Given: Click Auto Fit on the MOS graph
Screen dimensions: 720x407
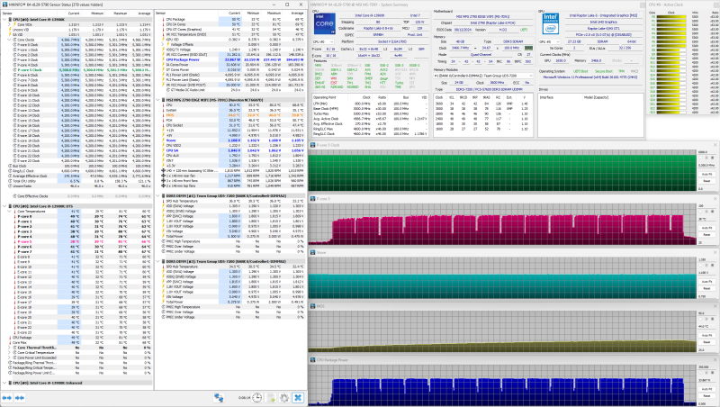Looking at the screenshot, I should click(708, 334).
